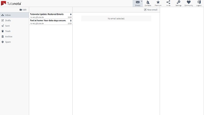
Task: Click the Trash bin icon
Action: tap(3, 31)
